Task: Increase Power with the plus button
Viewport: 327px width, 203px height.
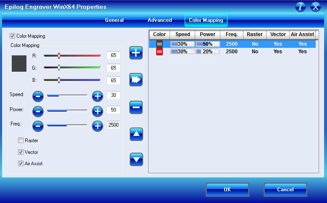Action: tap(97, 111)
